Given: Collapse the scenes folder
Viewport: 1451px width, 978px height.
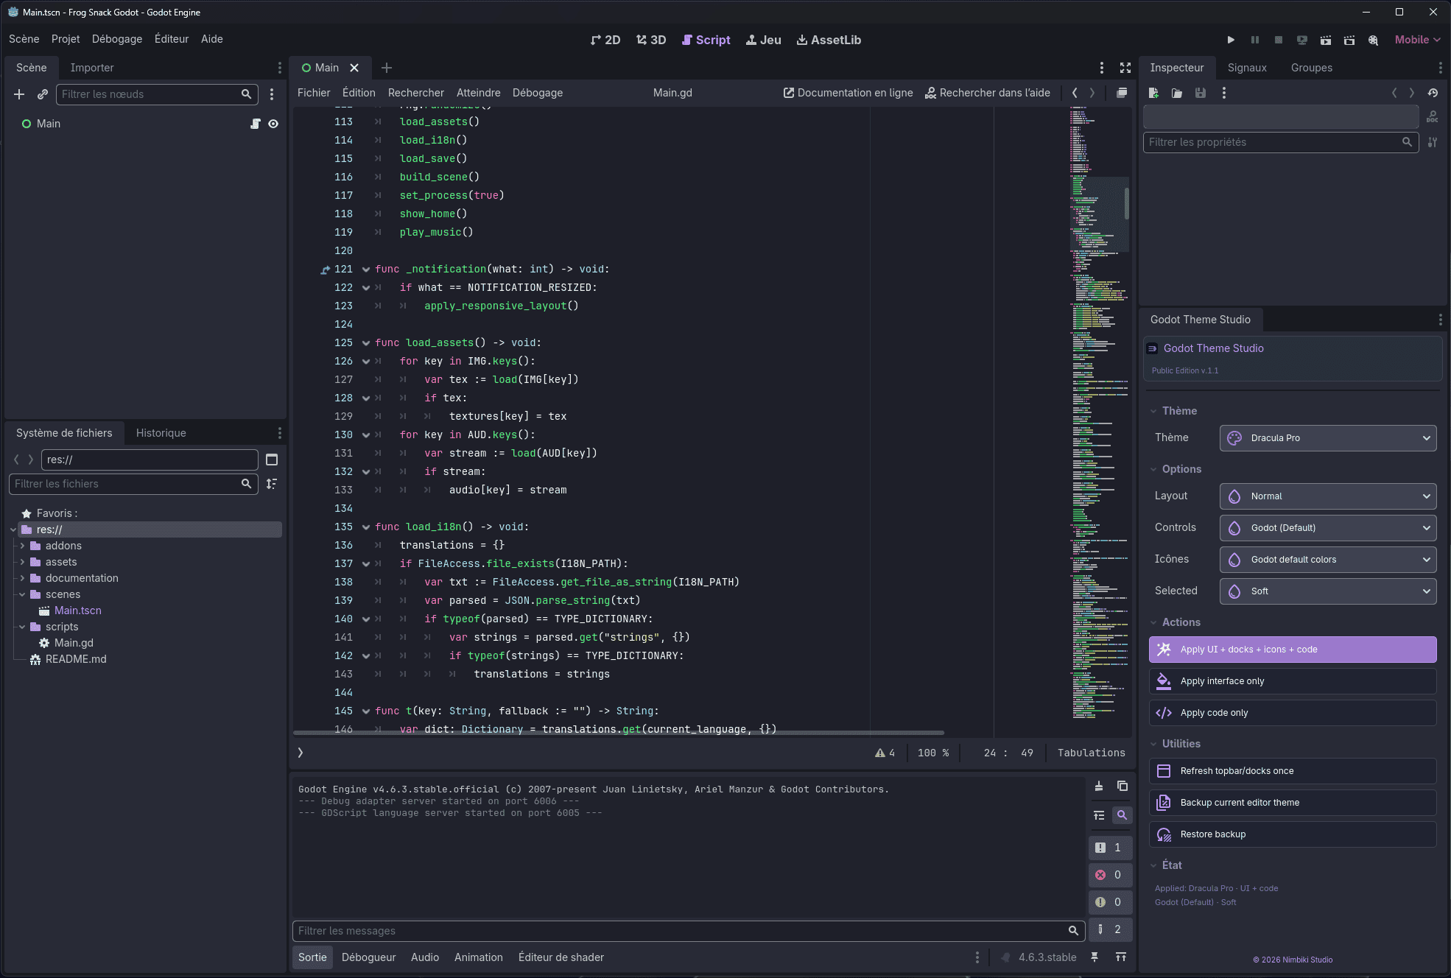Looking at the screenshot, I should coord(22,594).
